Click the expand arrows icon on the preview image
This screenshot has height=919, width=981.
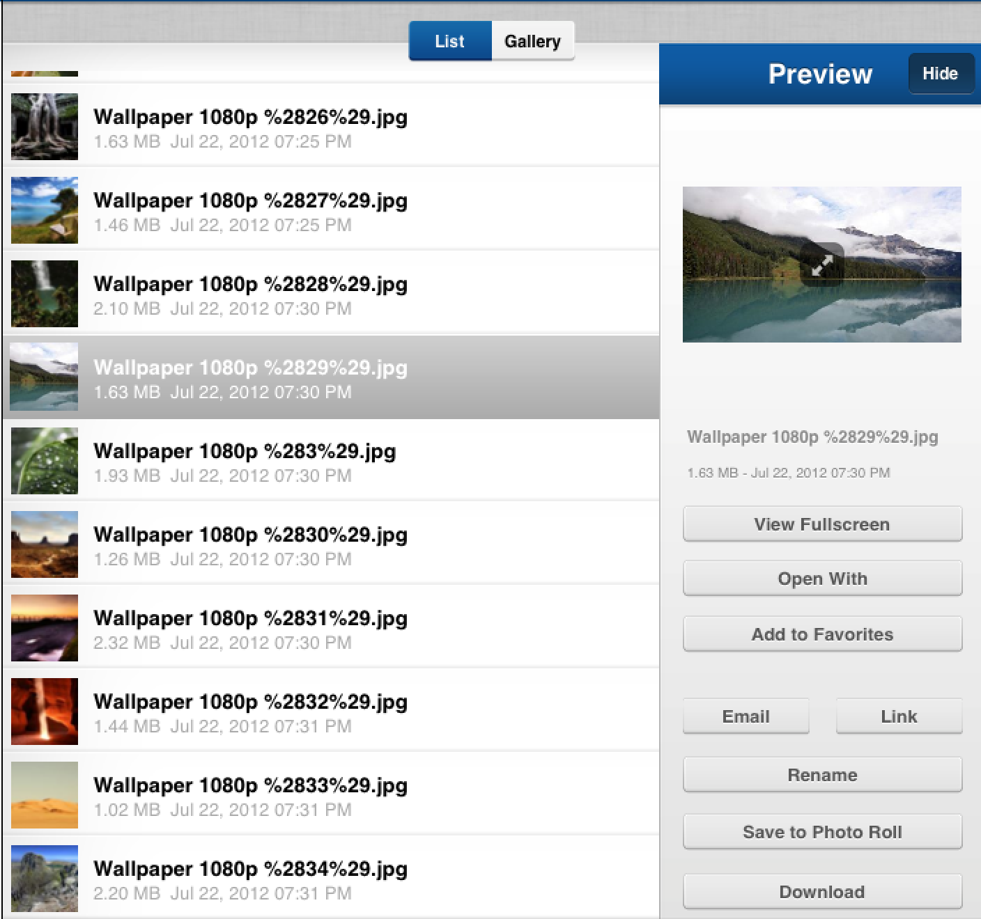click(822, 265)
